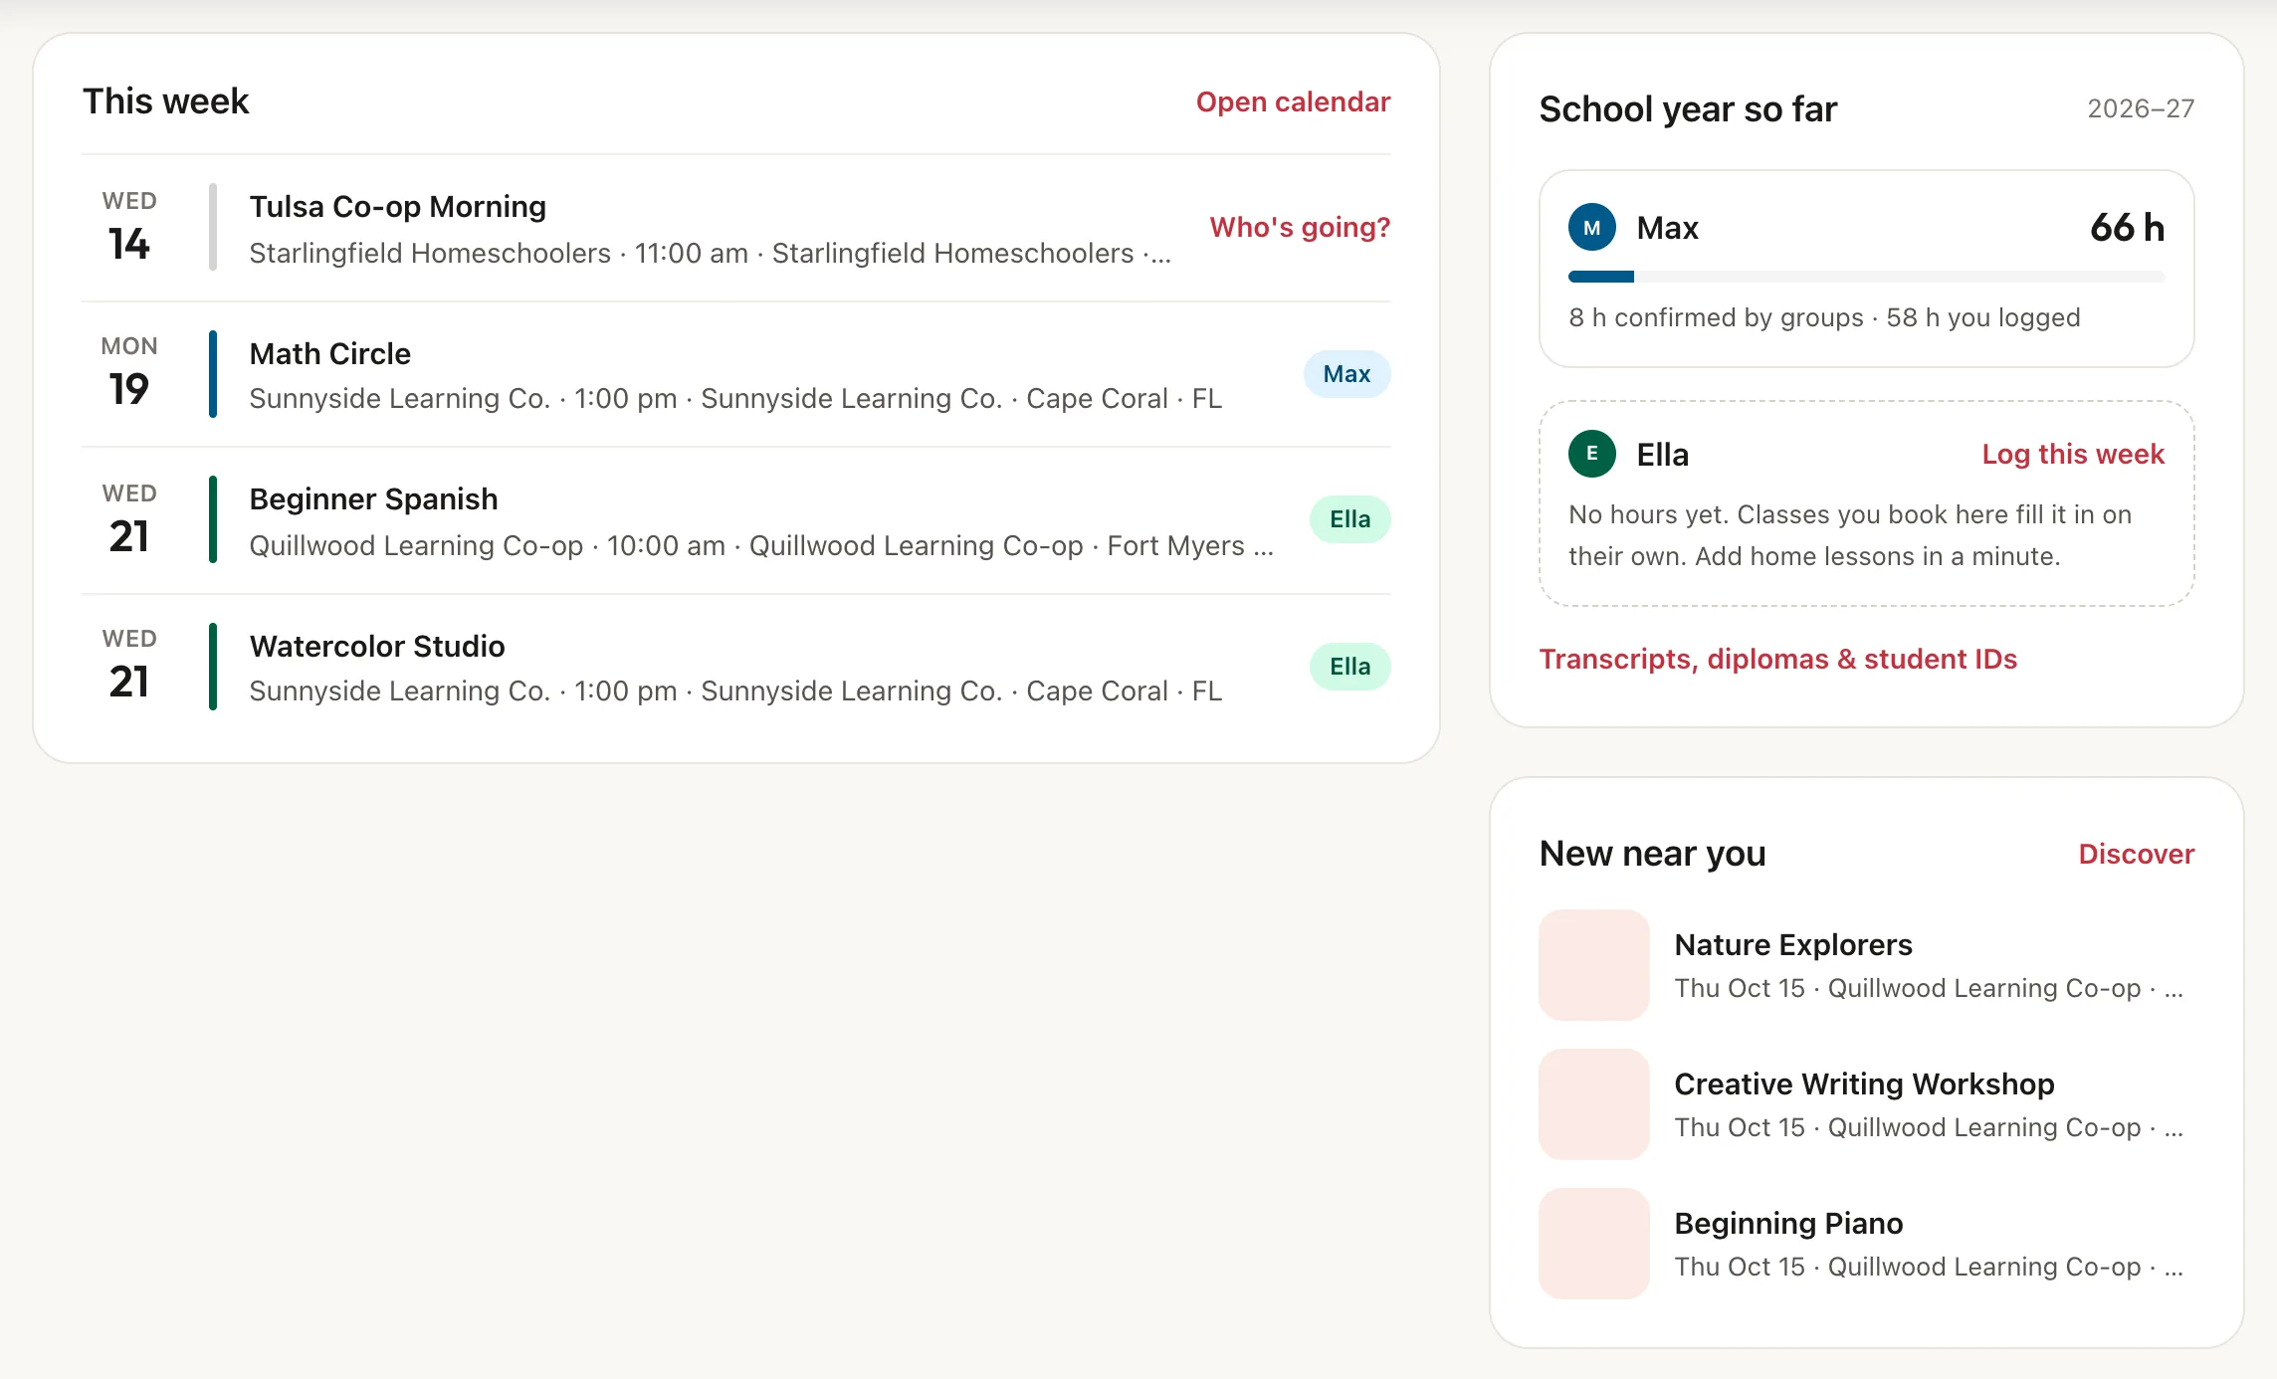Open Transcripts, diplomas & student IDs
This screenshot has width=2277, height=1379.
coord(1777,659)
